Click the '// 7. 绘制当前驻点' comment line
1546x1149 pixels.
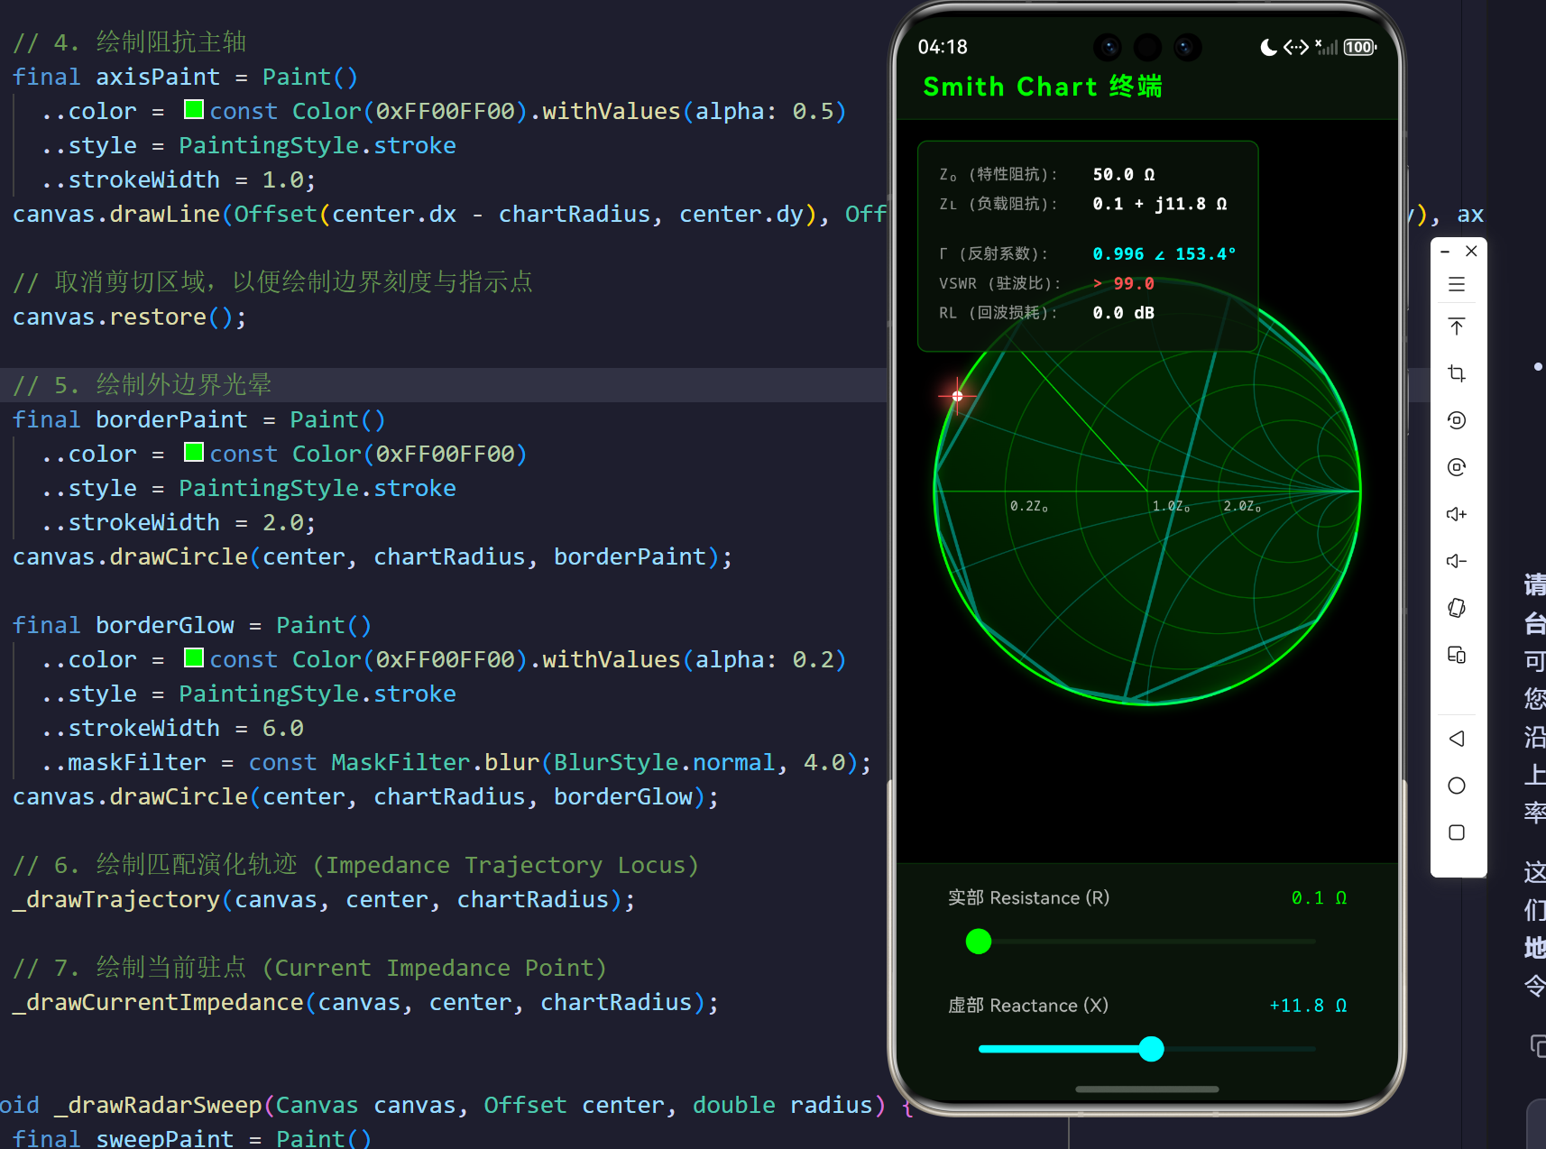coord(309,968)
